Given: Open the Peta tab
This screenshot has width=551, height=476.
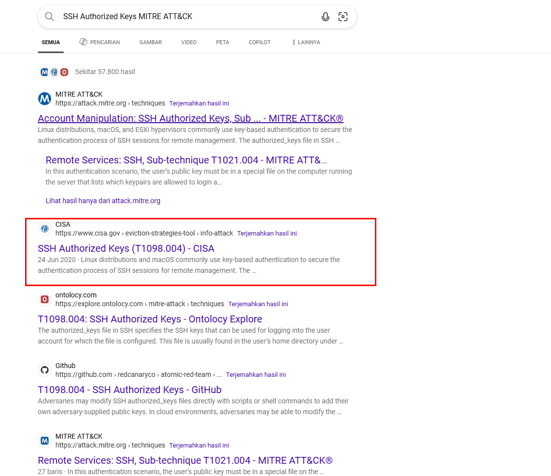Looking at the screenshot, I should coord(222,42).
